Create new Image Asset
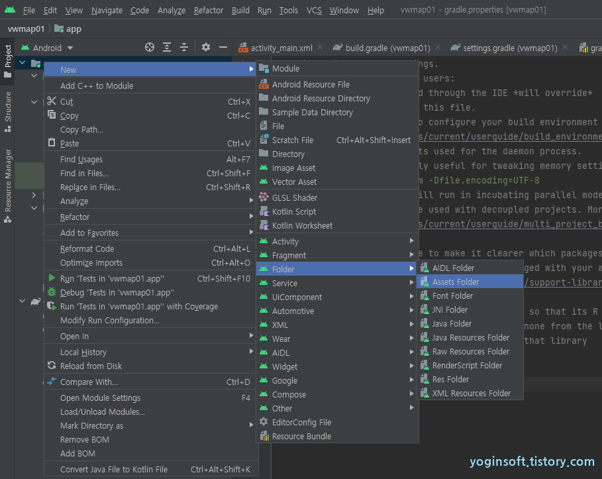This screenshot has width=602, height=479. [337, 168]
